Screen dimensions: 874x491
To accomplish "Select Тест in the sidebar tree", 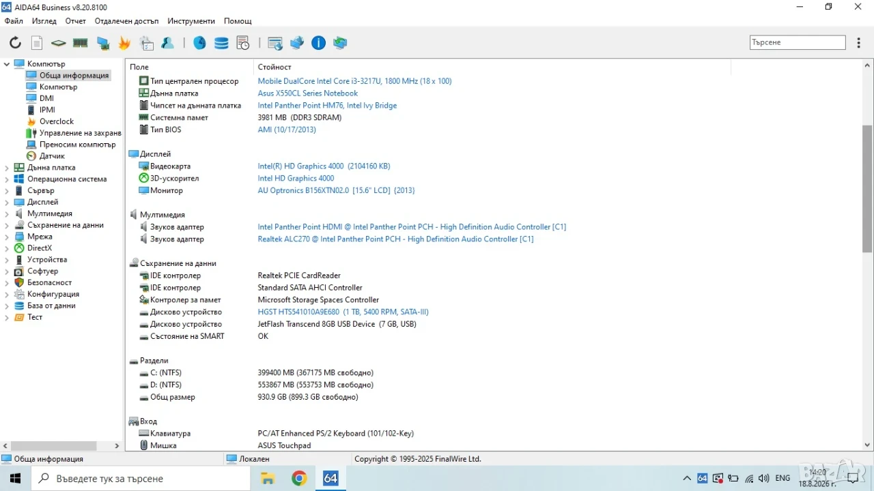I will tap(34, 317).
